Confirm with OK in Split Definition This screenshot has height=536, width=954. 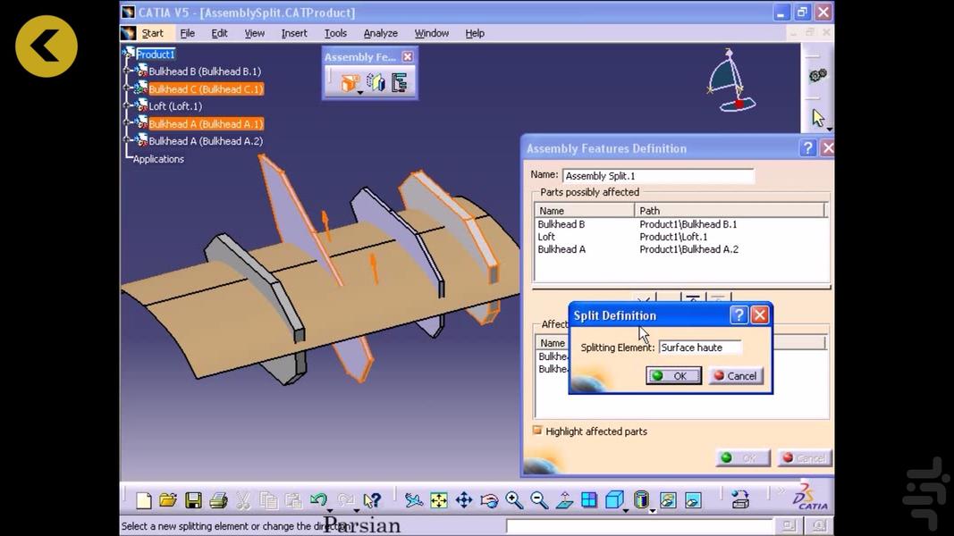(x=673, y=375)
